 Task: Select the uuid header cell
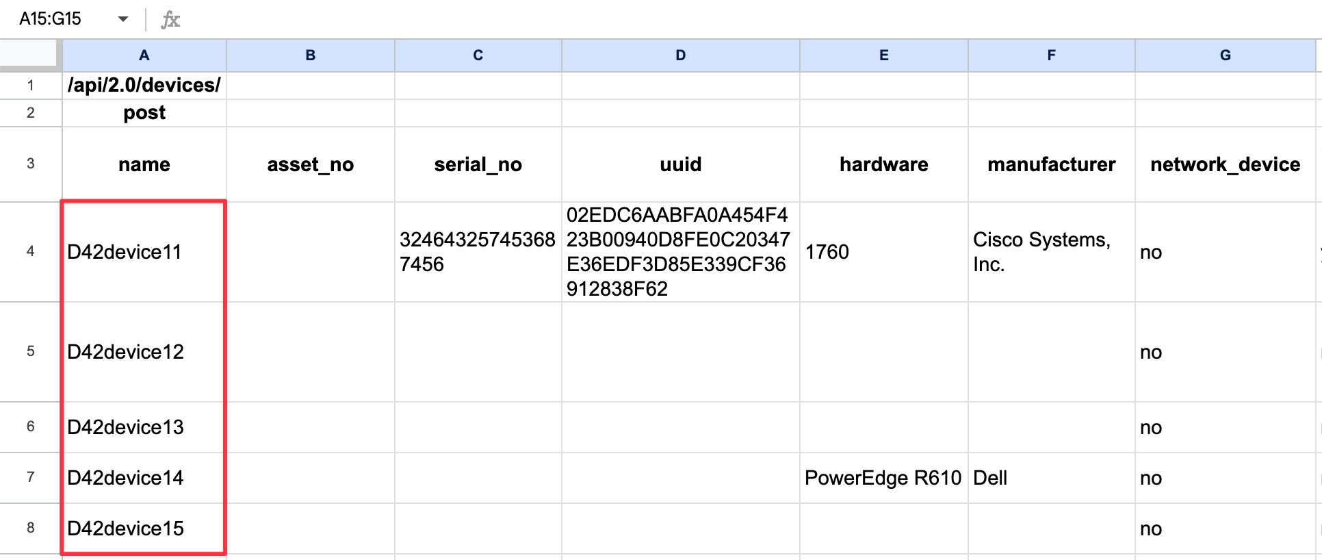(679, 164)
